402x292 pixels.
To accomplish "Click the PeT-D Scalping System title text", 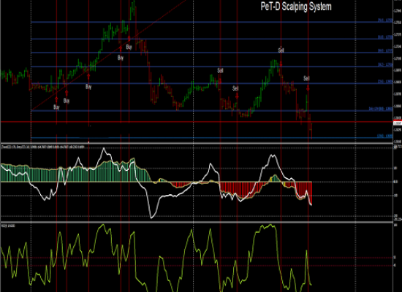I will (296, 7).
